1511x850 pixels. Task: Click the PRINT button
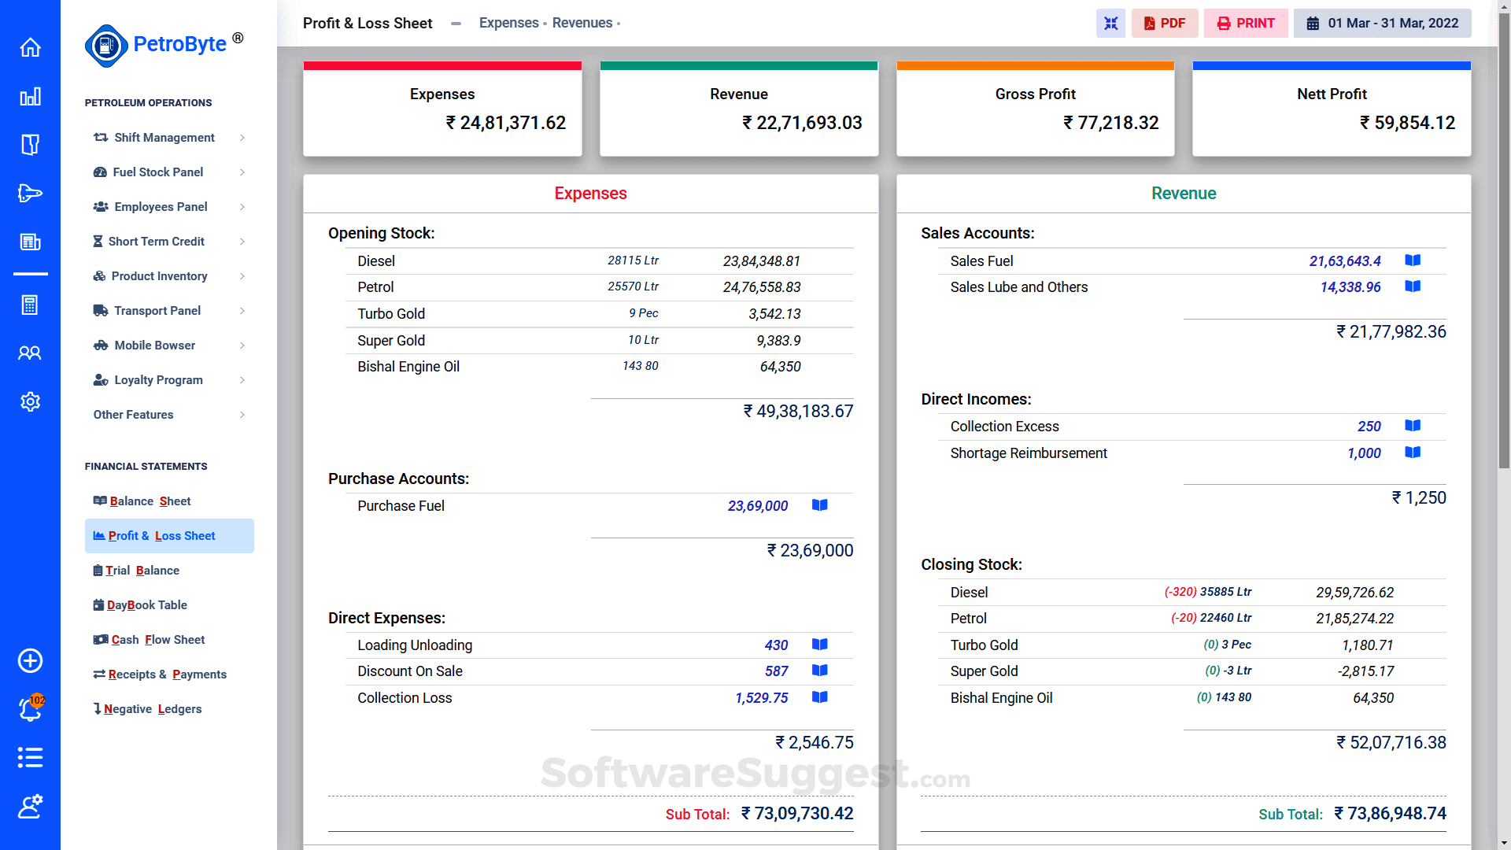1246,23
